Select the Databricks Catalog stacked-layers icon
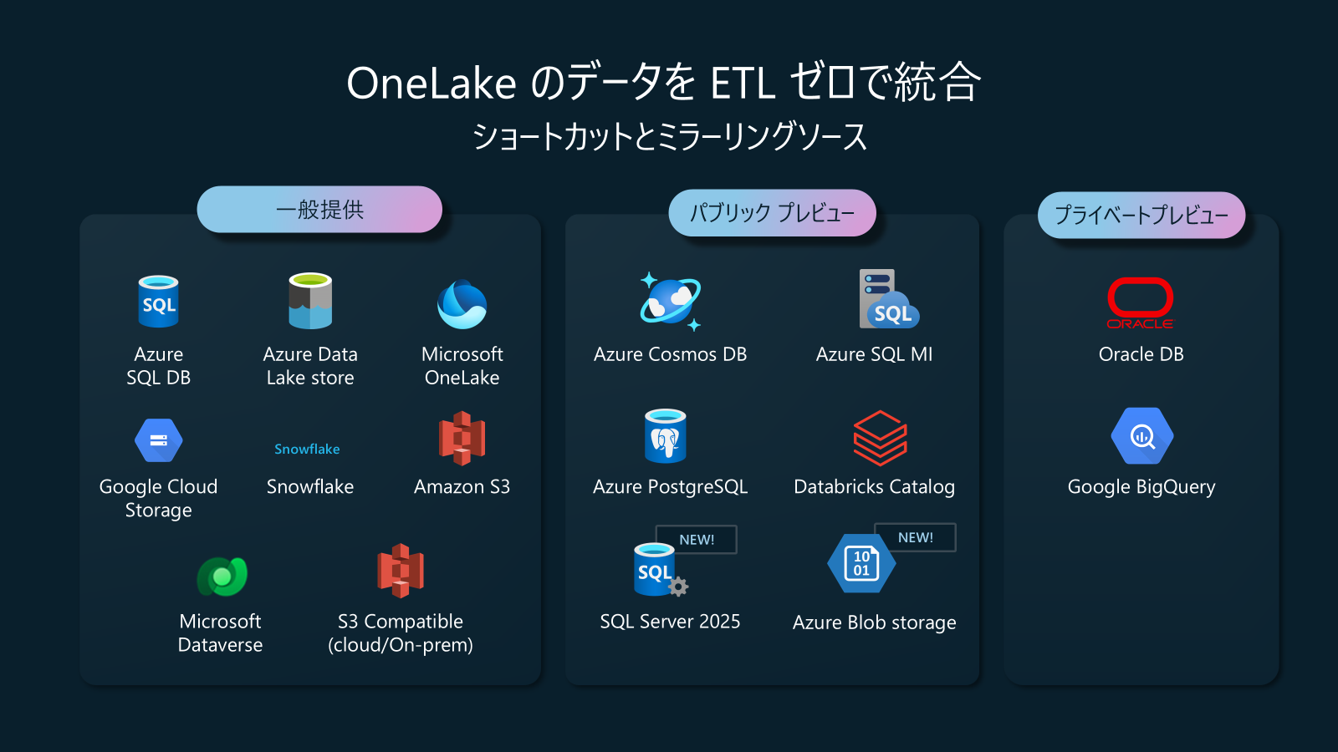This screenshot has height=752, width=1338. 880,438
